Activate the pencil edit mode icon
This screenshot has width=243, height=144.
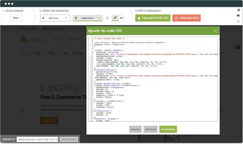[x=115, y=18]
